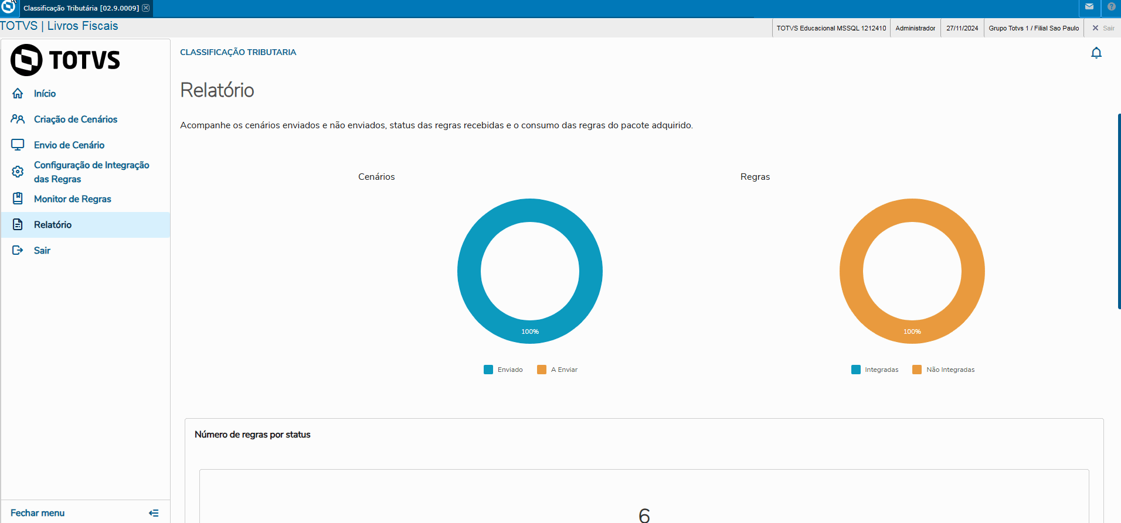This screenshot has width=1121, height=523.
Task: Click the date 27/11/2024 in top bar
Action: [962, 28]
